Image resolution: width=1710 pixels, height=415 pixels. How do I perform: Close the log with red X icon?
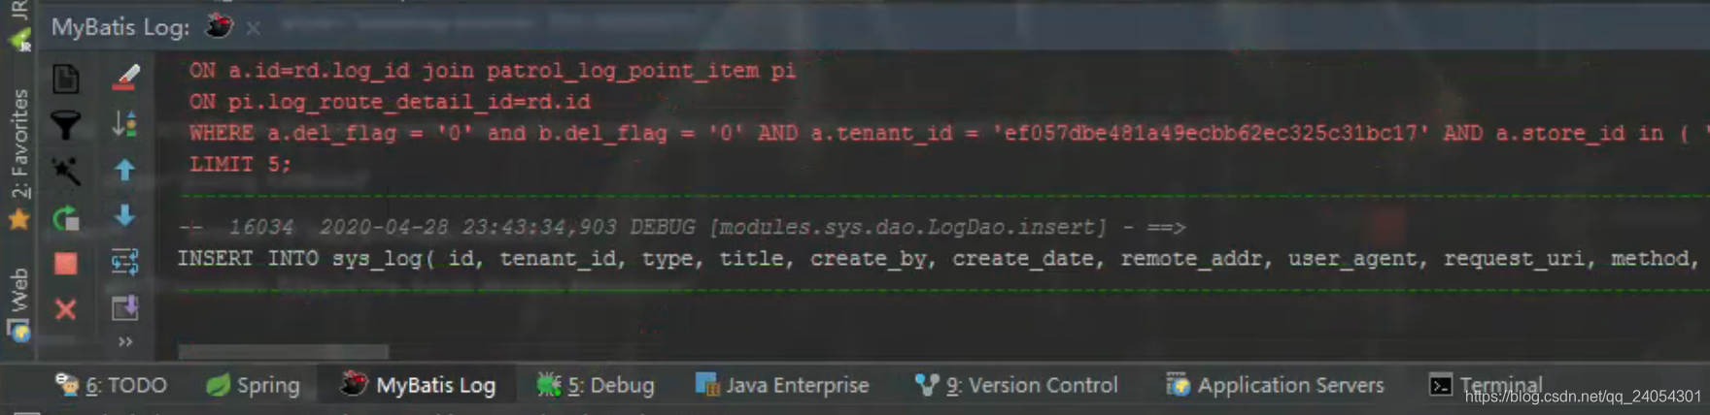[66, 309]
